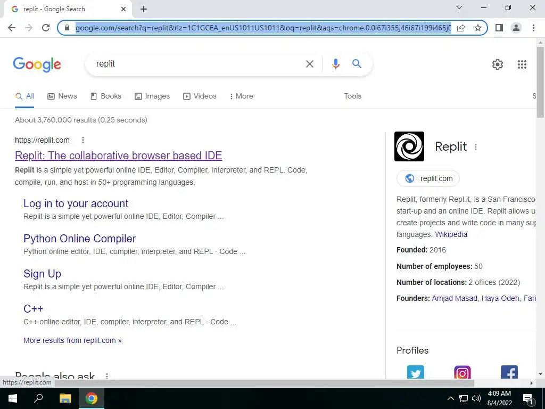Click the https://replit.com result URL text
Screen dimensions: 545x409
(x=42, y=140)
